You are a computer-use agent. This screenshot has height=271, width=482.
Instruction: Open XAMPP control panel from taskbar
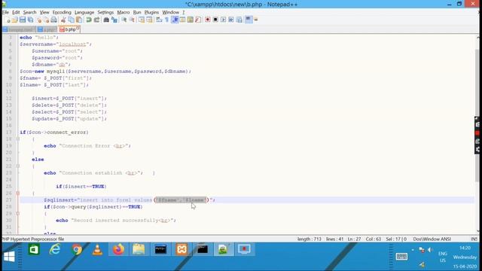coord(182,249)
